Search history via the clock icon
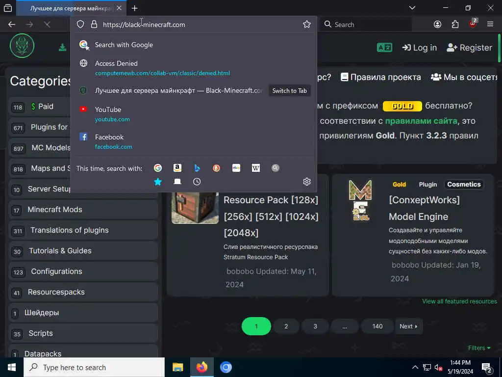 click(x=197, y=182)
